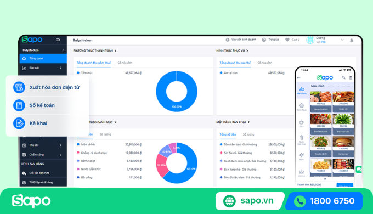The height and width of the screenshot is (214, 373).
Task: Switch to Số hóa đơn tab in service types
Action: click(265, 63)
